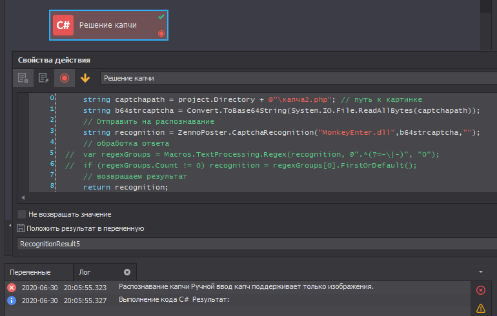Close the 'Лог' tab with its X icon
497x316 pixels.
point(127,272)
